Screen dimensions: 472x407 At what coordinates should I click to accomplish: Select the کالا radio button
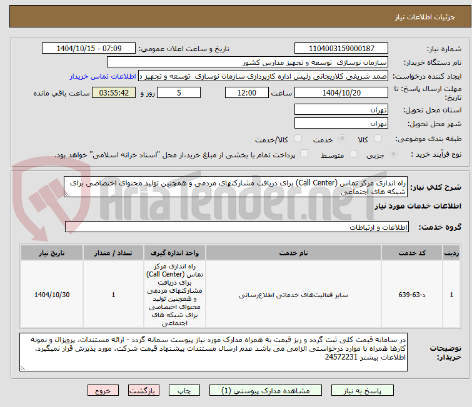pyautogui.click(x=378, y=139)
